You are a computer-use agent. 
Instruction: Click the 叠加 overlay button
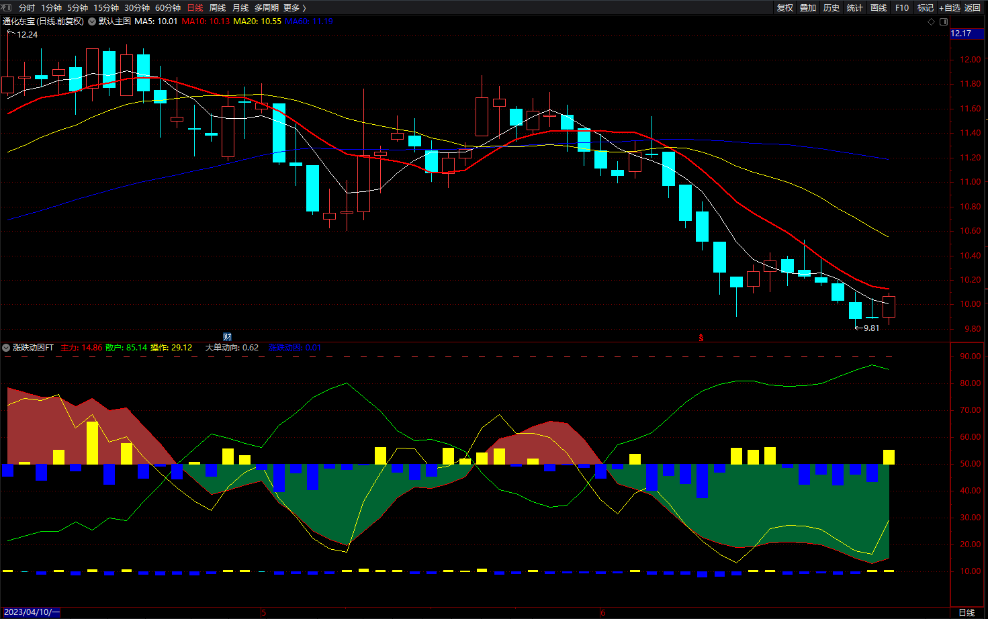808,8
